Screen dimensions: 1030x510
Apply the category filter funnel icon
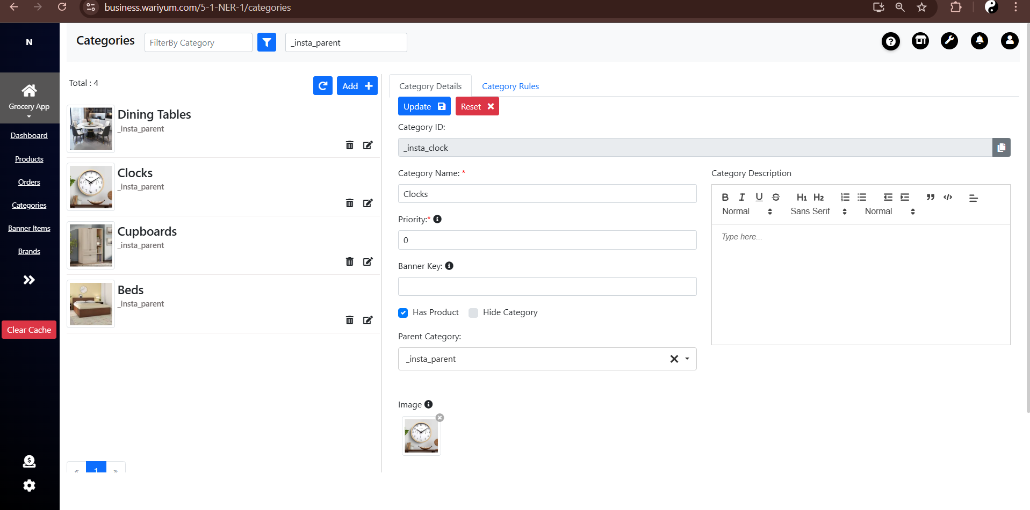click(266, 42)
